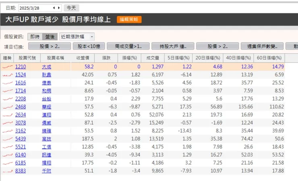Open trend chart icon for stock 6140
Viewport: 298px width, 181px height.
coord(8,155)
